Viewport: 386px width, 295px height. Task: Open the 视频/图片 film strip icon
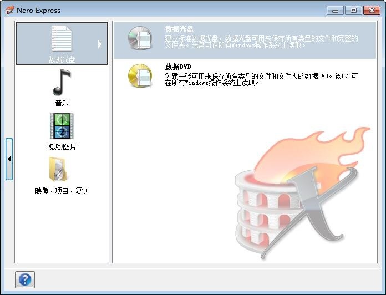(62, 126)
